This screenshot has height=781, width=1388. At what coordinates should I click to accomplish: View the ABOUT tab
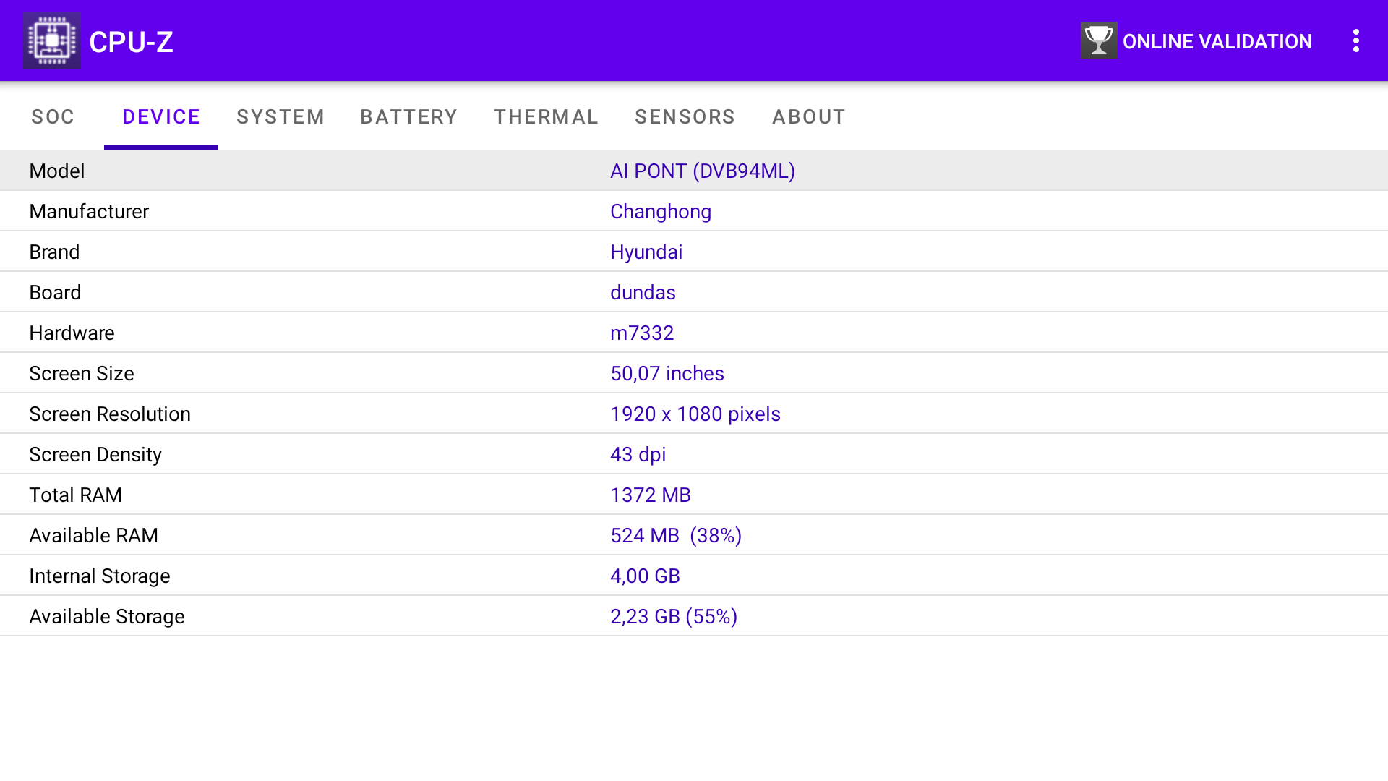pyautogui.click(x=808, y=117)
